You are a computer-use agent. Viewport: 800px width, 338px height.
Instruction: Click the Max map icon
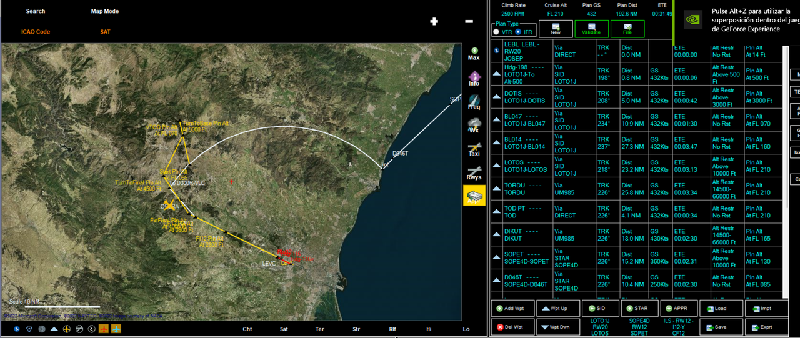[474, 54]
